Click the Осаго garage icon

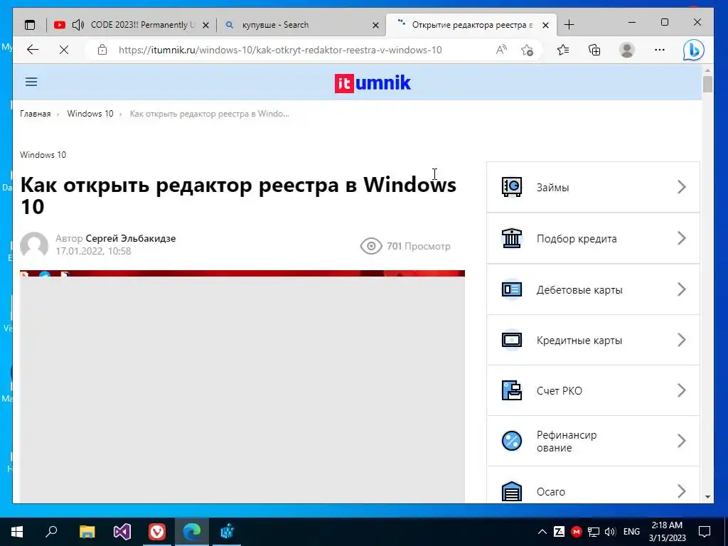coord(512,491)
